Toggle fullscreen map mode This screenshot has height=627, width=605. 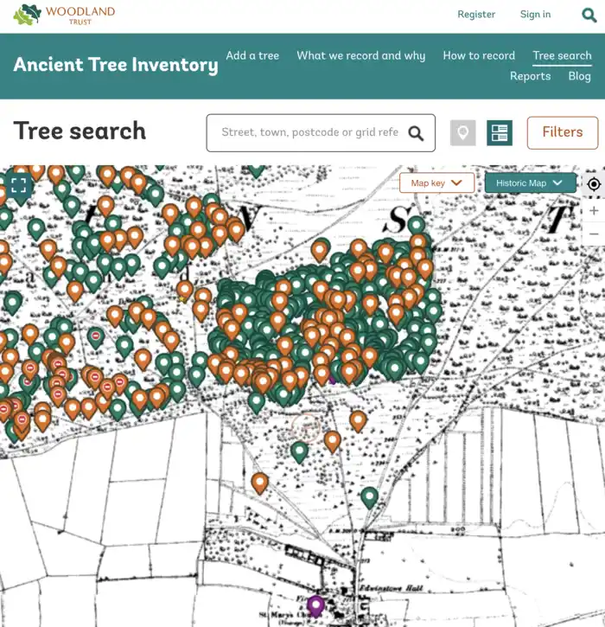click(18, 185)
